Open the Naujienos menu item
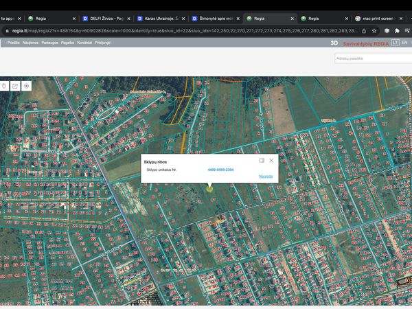This screenshot has height=309, width=412. click(30, 43)
